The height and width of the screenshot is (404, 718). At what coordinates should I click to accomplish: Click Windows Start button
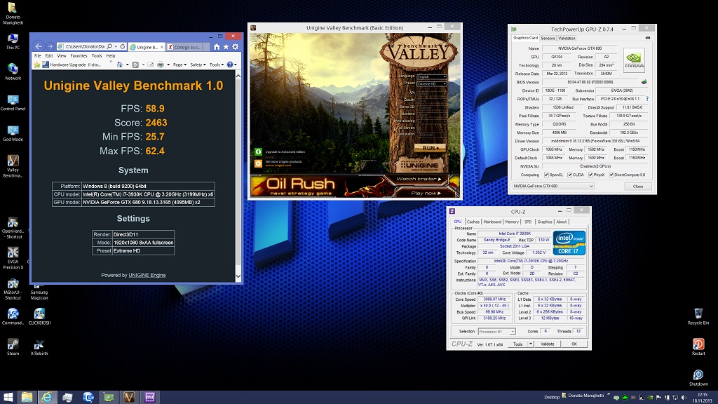[x=8, y=397]
